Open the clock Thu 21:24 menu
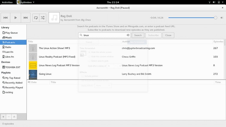This screenshot has width=226, height=127. point(113,2)
